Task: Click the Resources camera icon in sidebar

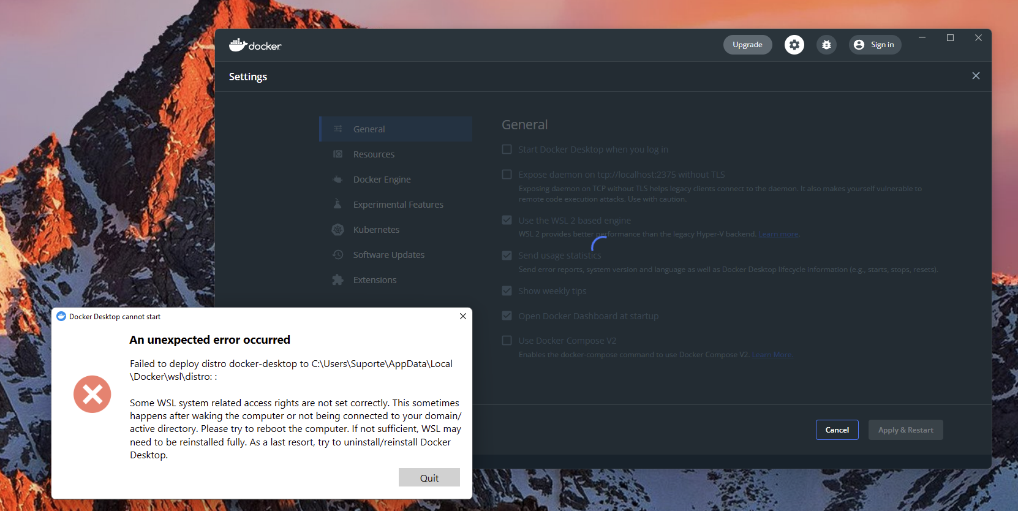Action: point(338,154)
